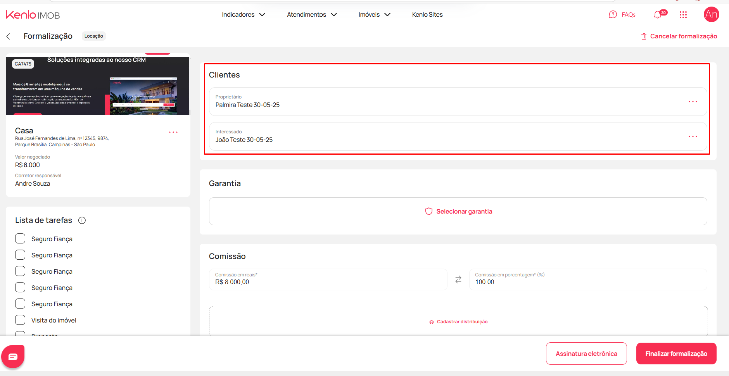This screenshot has width=729, height=376.
Task: Click the Comissão em porcentagem field
Action: tap(588, 279)
